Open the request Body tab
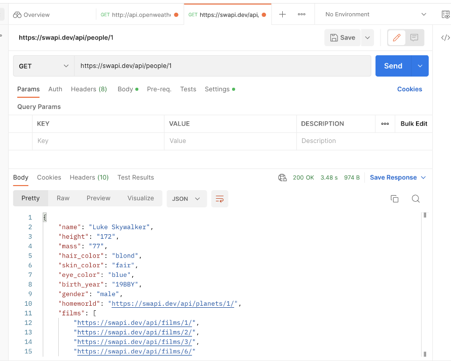The width and height of the screenshot is (451, 361). pos(128,89)
